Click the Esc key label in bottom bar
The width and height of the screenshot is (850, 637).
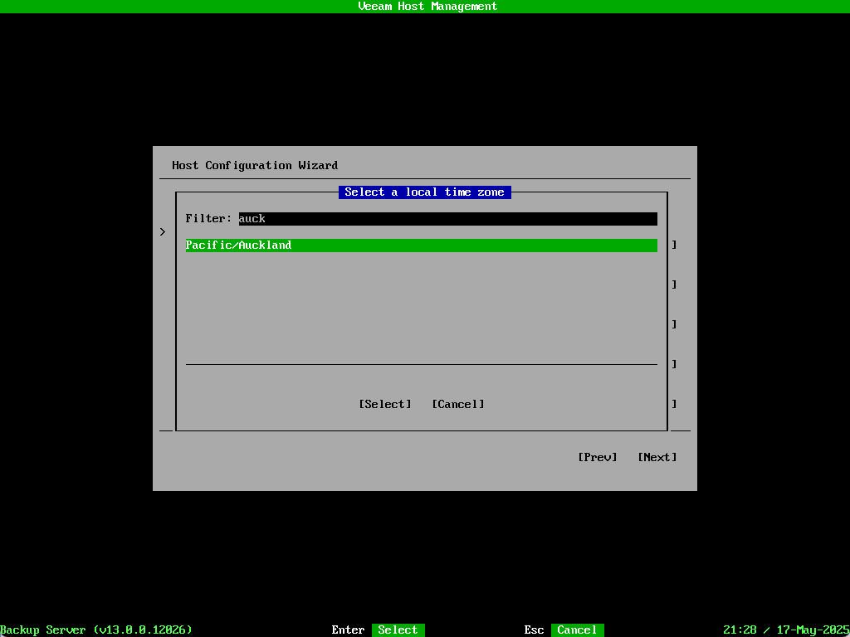point(534,630)
